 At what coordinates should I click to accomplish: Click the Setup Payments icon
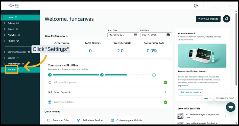point(50,92)
